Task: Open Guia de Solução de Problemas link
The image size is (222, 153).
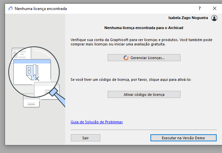Action: (x=97, y=122)
